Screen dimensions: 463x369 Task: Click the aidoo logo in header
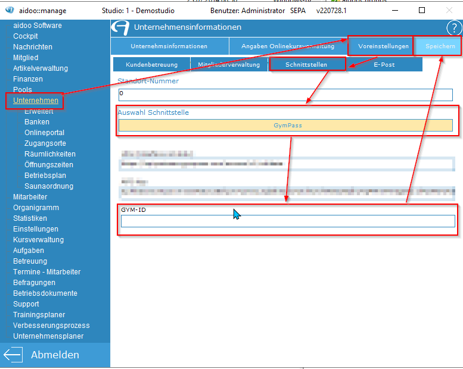(x=120, y=28)
